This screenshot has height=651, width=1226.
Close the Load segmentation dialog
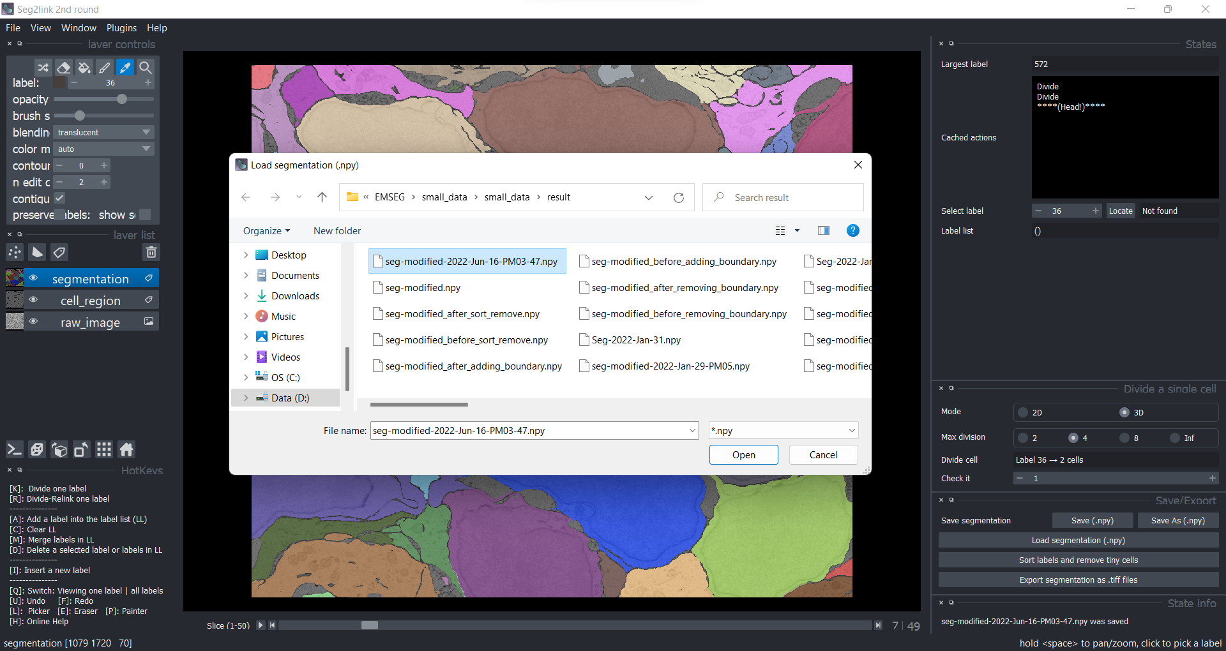(858, 165)
